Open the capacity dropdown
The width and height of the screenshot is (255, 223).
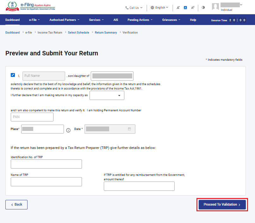(107, 96)
